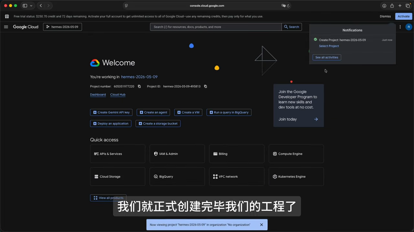The width and height of the screenshot is (414, 232).
Task: Create a Gemini API key
Action: click(x=111, y=112)
